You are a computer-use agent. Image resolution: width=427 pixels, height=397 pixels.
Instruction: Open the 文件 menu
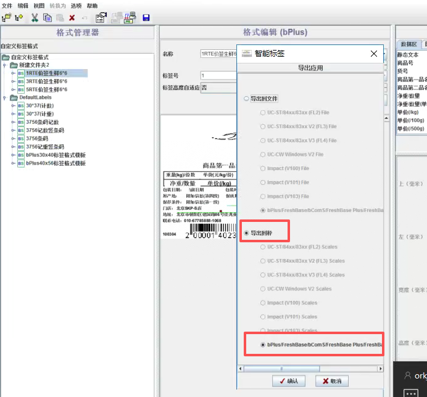point(7,5)
